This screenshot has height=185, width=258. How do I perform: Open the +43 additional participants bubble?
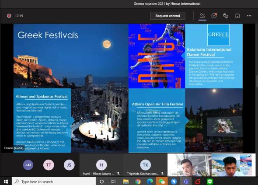28,165
